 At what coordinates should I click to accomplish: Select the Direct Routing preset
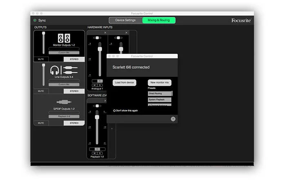[160, 94]
